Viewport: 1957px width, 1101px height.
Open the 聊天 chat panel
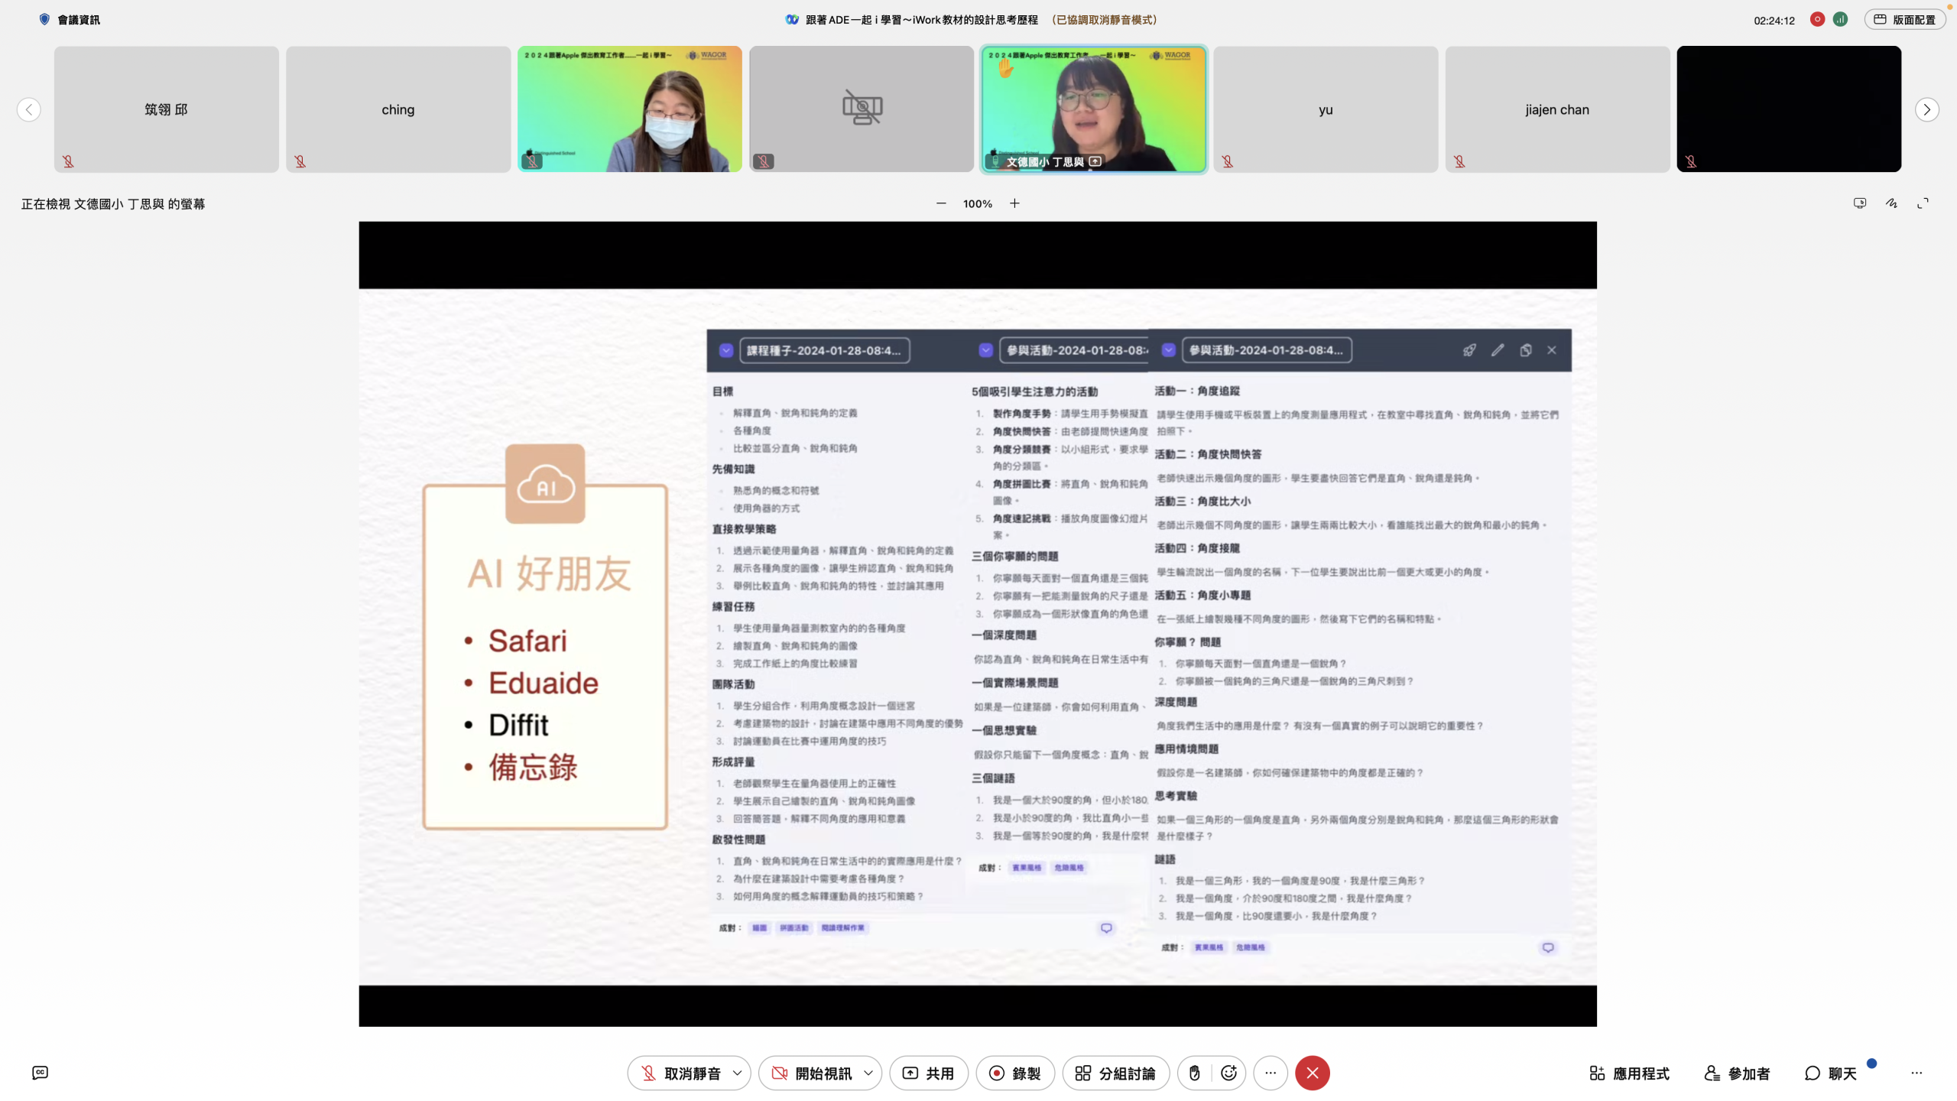[x=1831, y=1073]
